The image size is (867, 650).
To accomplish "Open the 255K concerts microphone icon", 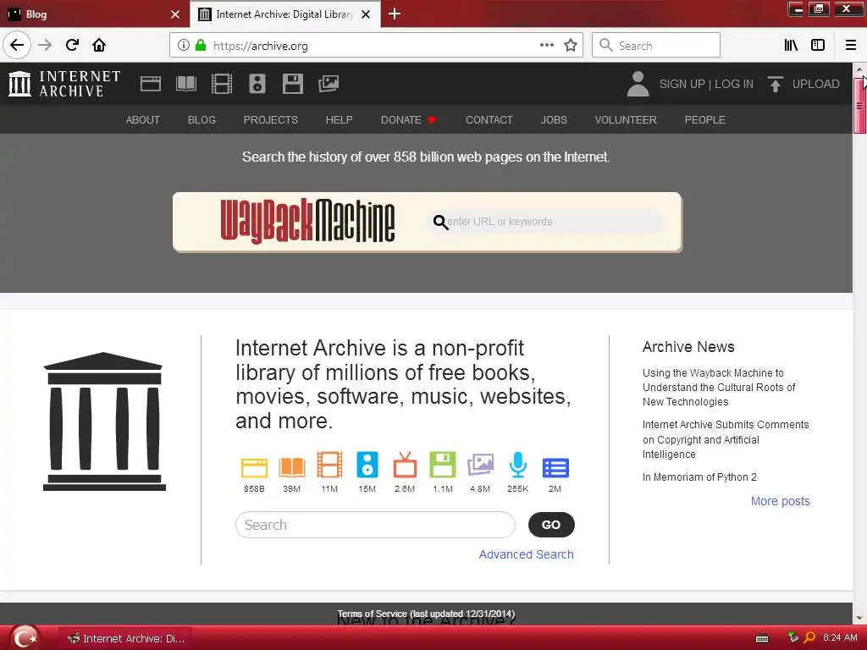I will tap(518, 465).
